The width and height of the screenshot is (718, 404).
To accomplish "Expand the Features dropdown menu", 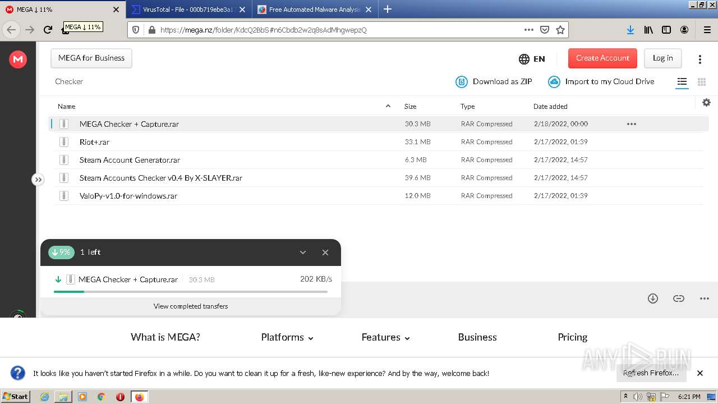I will coord(386,337).
